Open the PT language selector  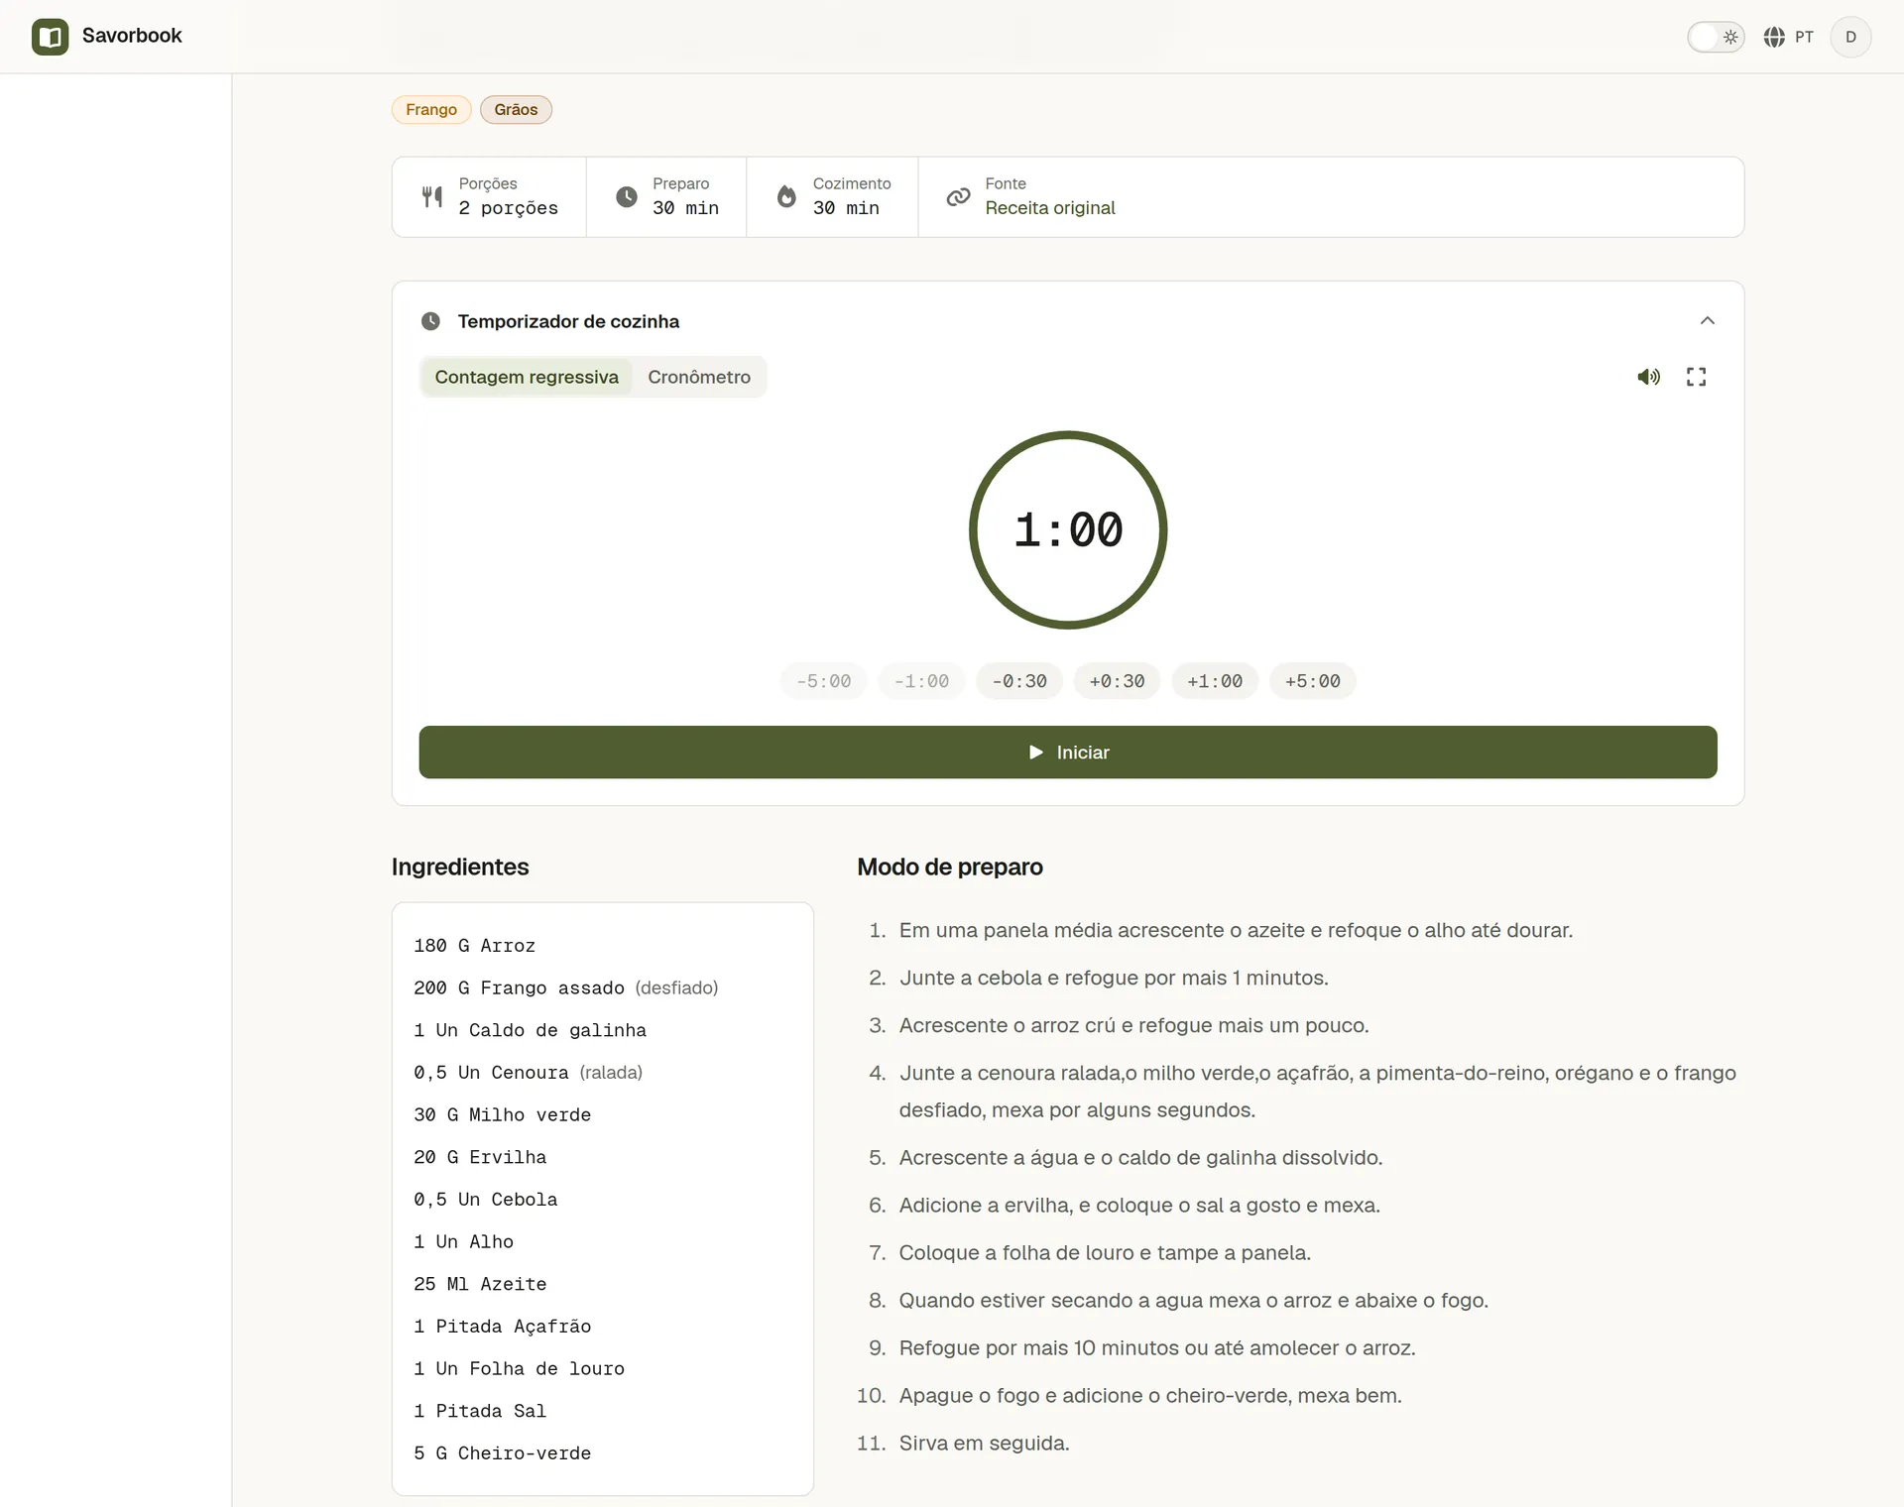click(1789, 37)
